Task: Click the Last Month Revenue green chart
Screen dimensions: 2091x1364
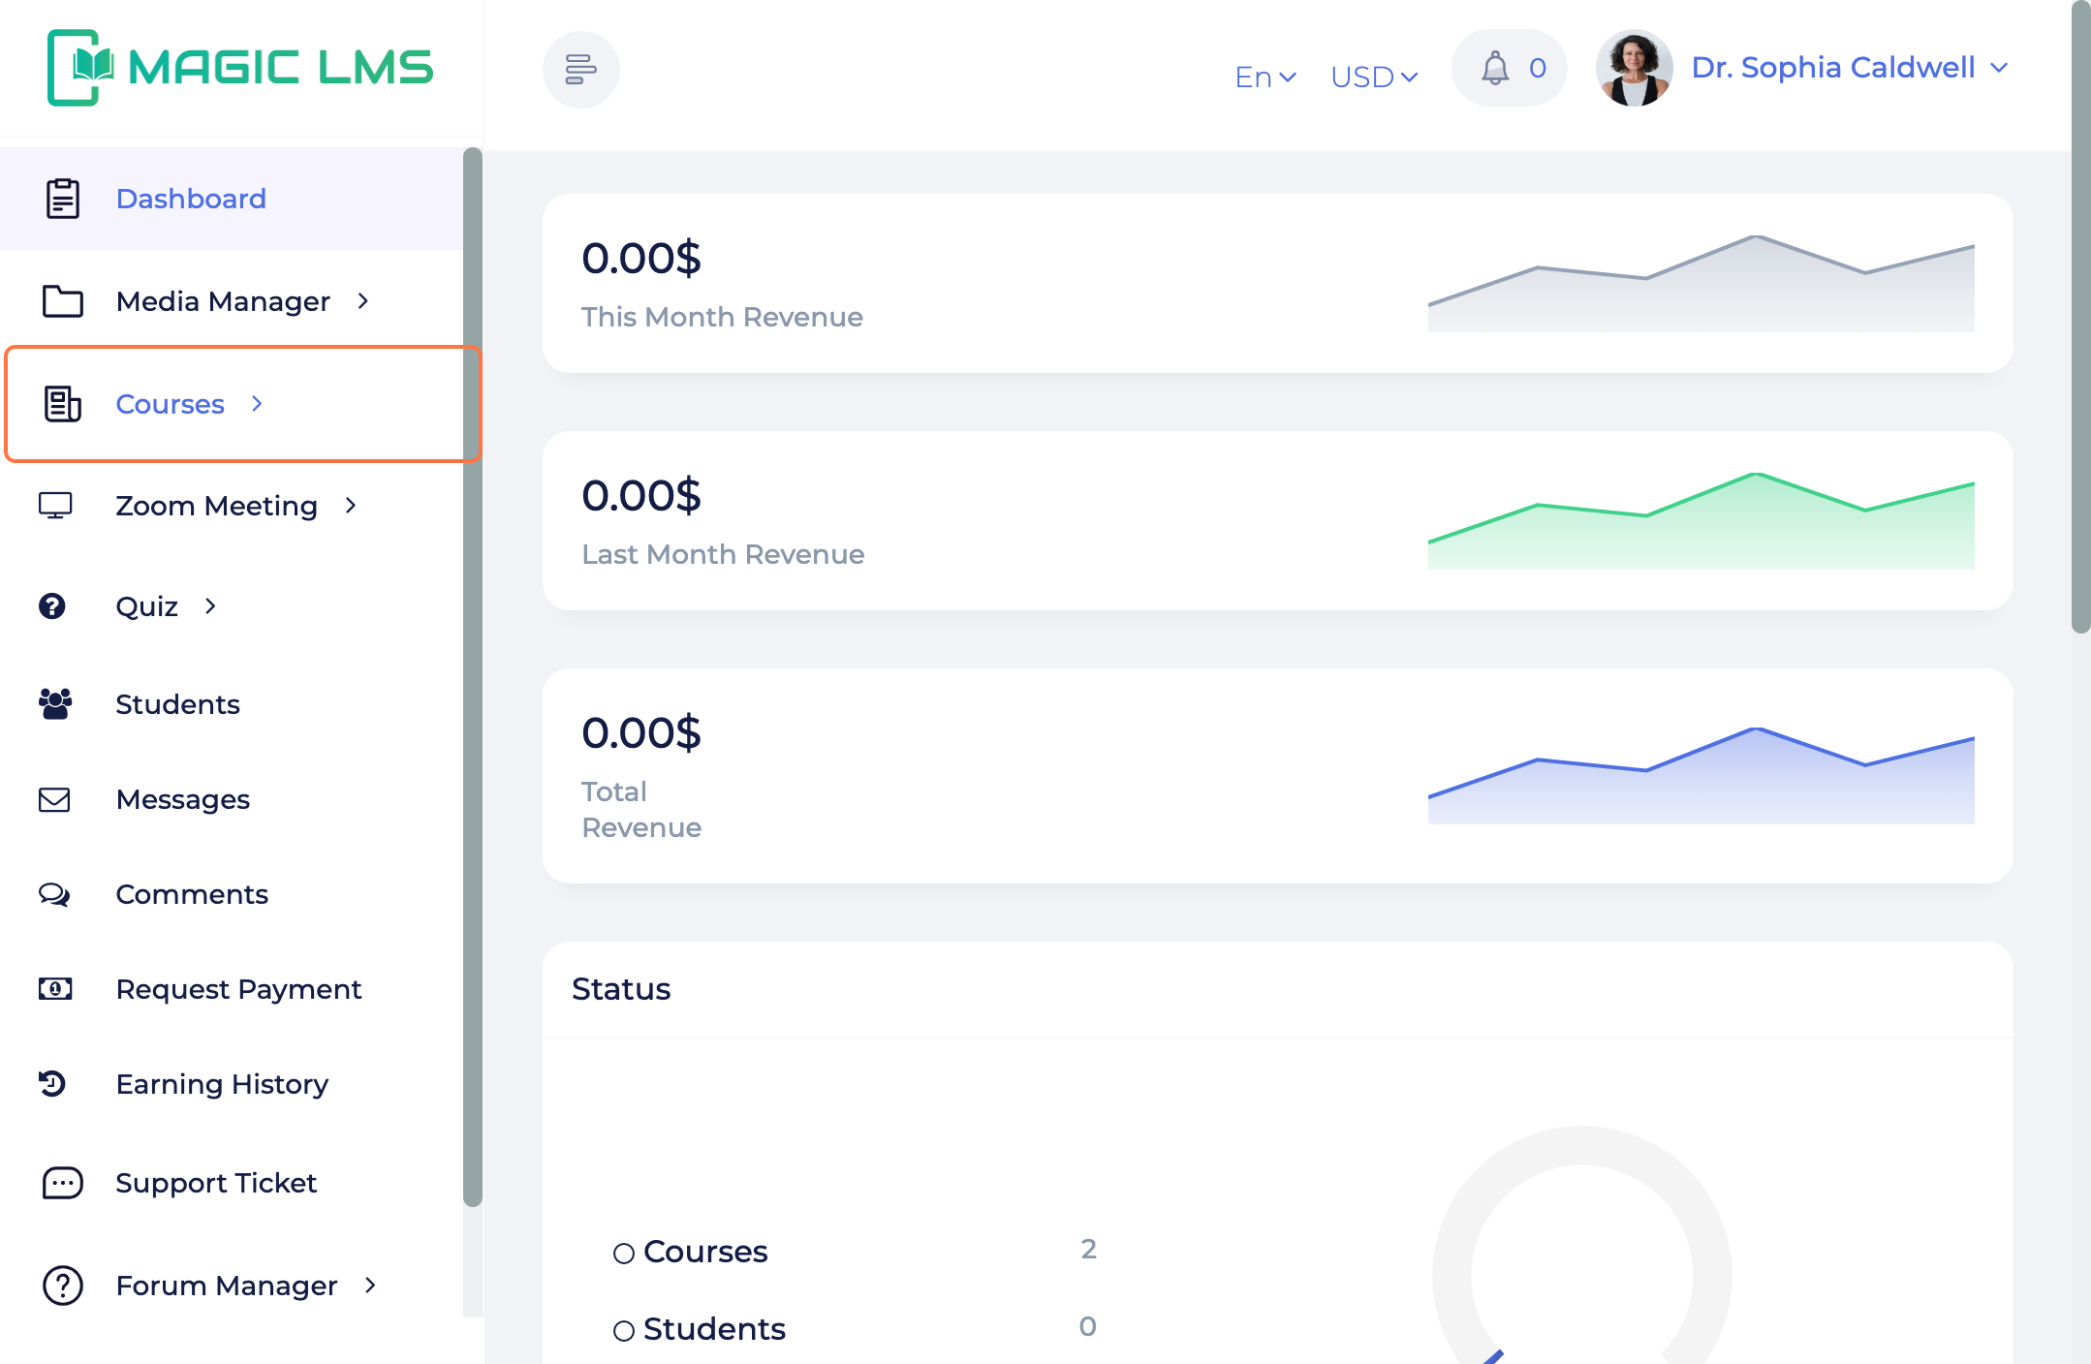Action: tap(1701, 520)
